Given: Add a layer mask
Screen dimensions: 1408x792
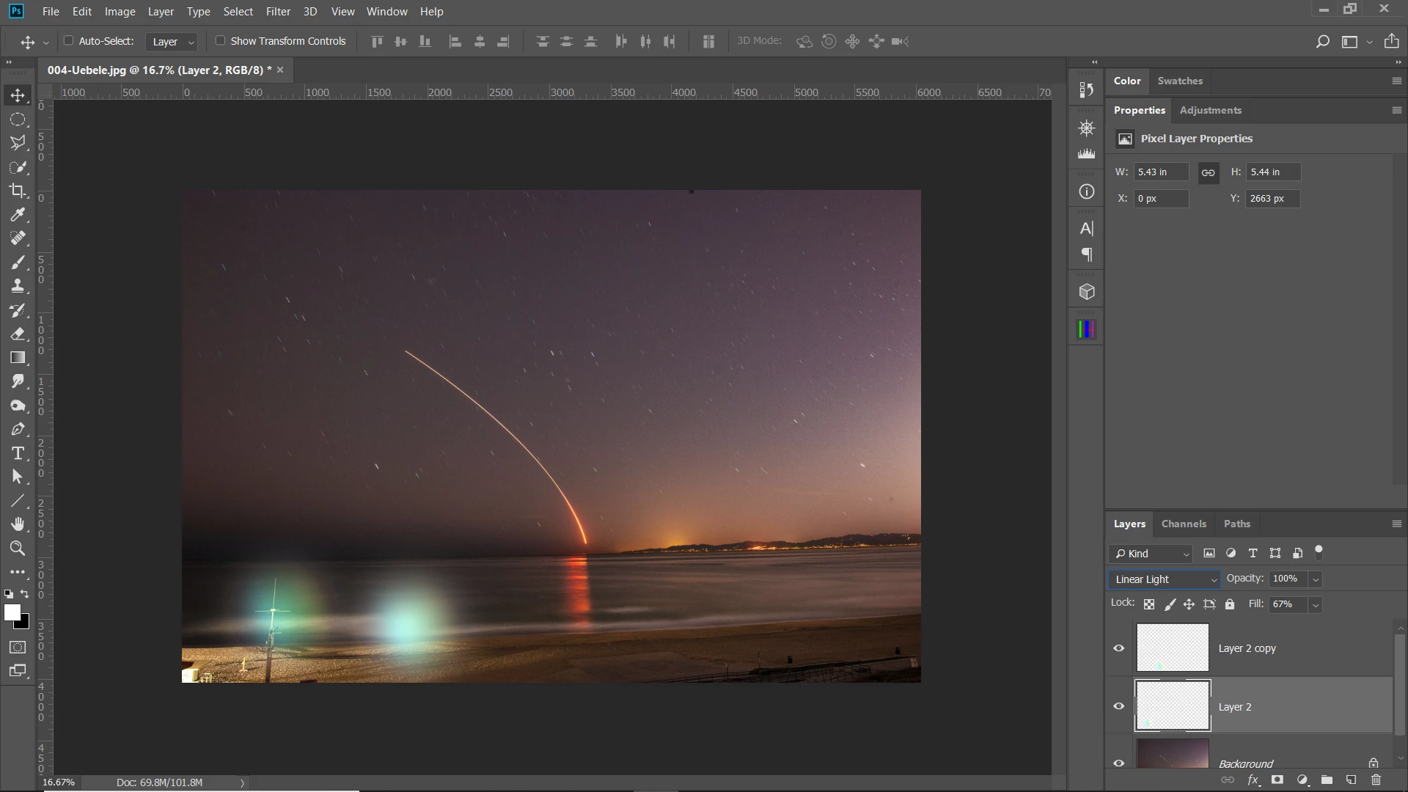Looking at the screenshot, I should pos(1277,780).
